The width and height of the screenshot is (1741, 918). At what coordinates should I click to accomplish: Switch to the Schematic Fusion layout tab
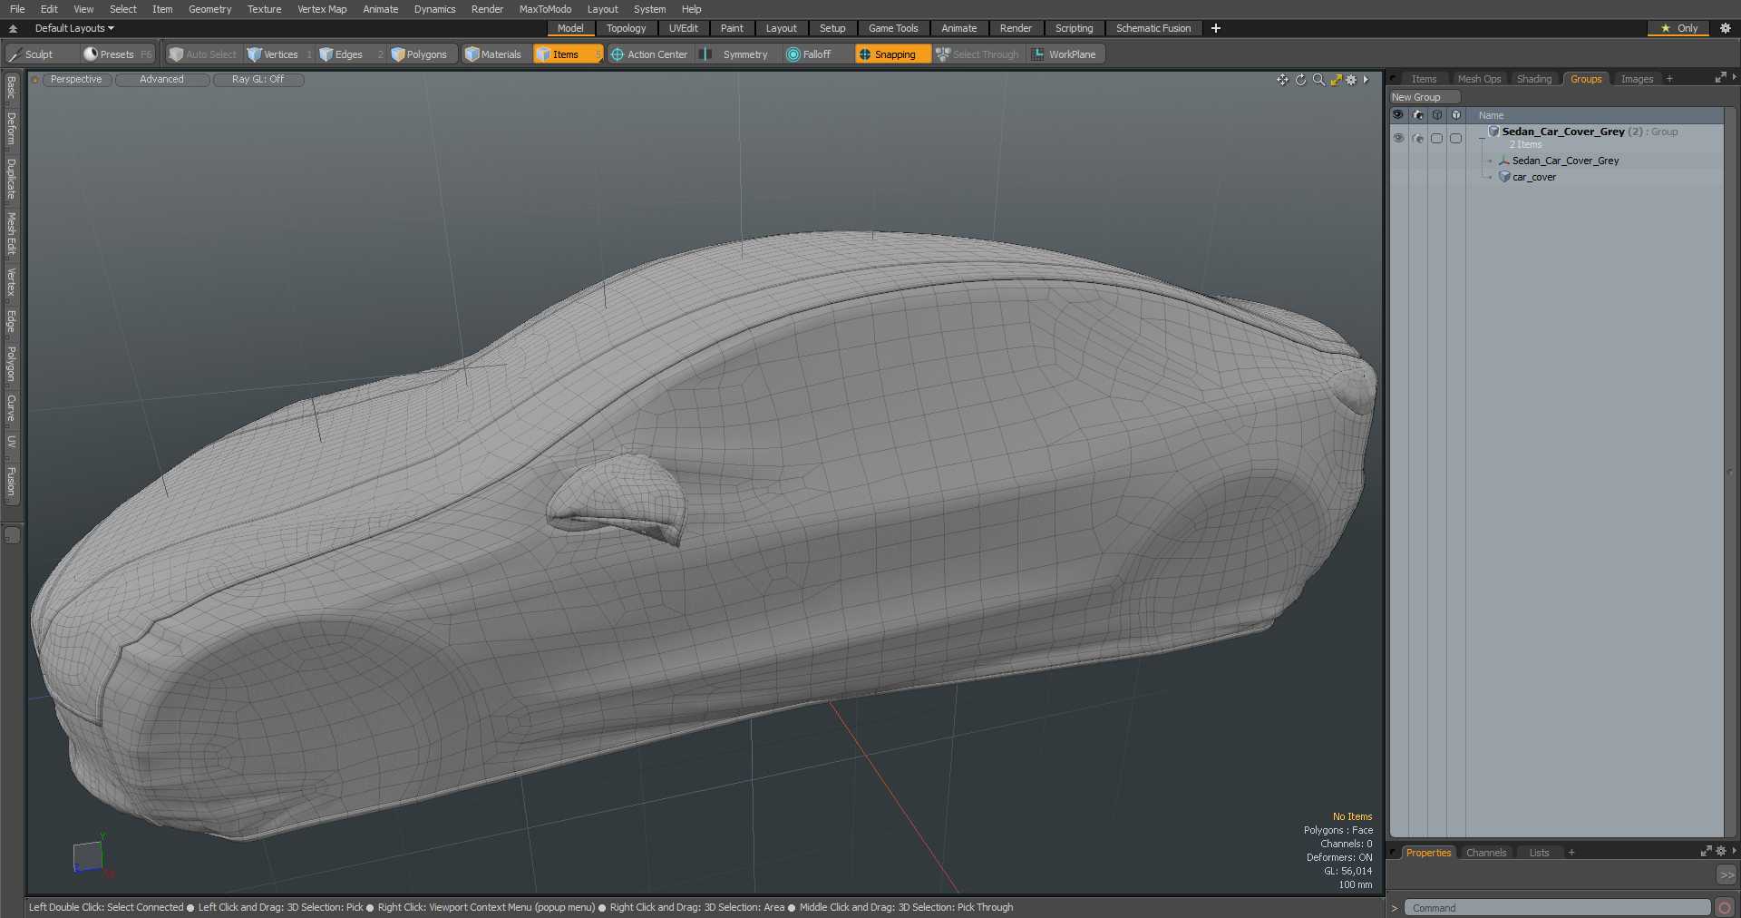click(1153, 28)
